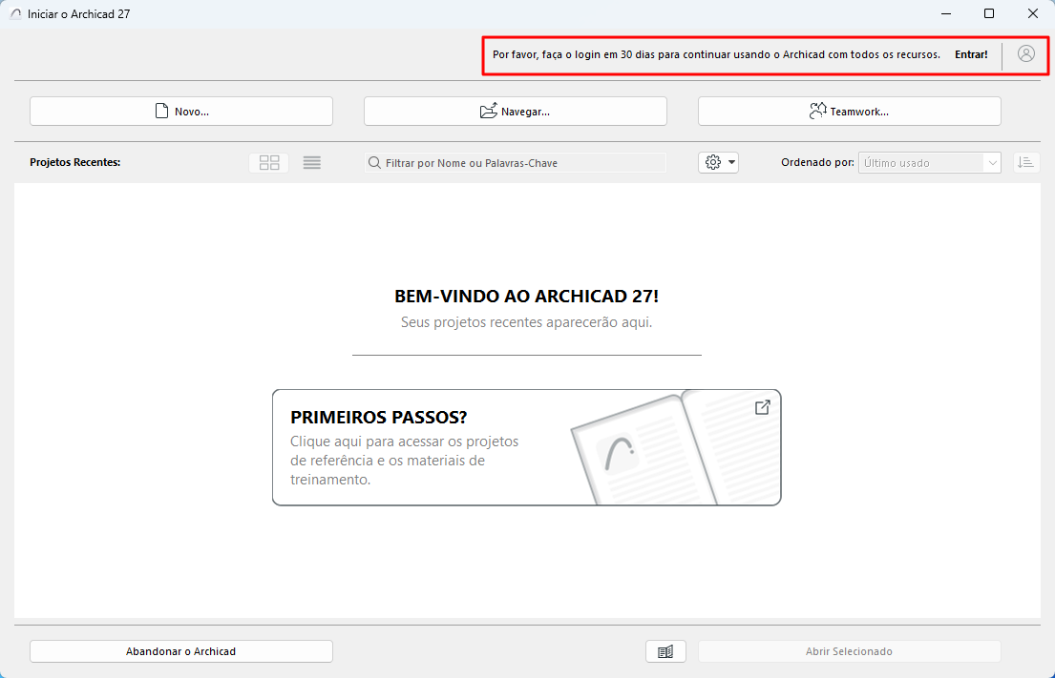
Task: Expand the Ordenado por Último usado dropdown
Action: 929,163
